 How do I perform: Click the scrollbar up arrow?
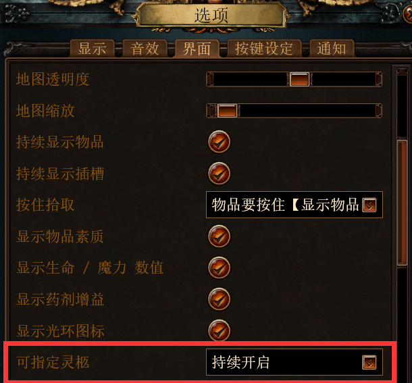point(402,72)
